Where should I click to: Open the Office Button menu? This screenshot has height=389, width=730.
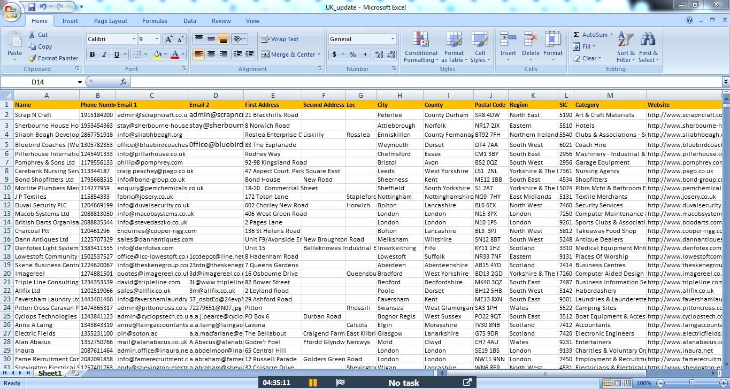click(x=11, y=11)
